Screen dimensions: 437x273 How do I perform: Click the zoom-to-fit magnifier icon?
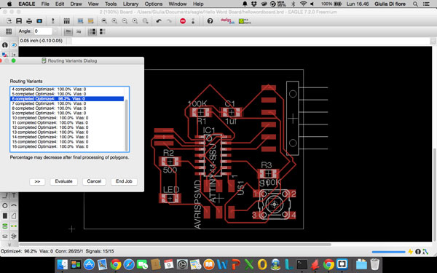(104, 21)
